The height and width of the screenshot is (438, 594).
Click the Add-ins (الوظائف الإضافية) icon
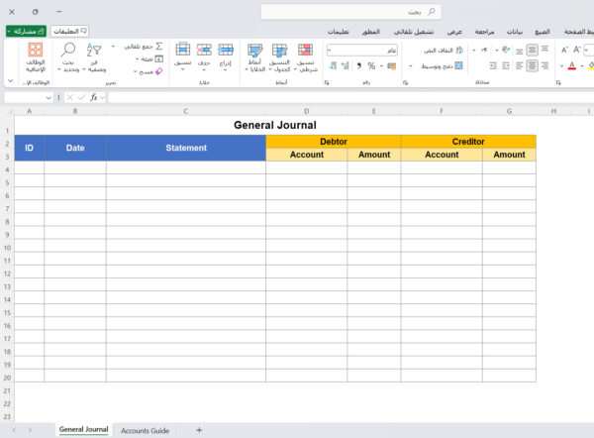pos(36,52)
